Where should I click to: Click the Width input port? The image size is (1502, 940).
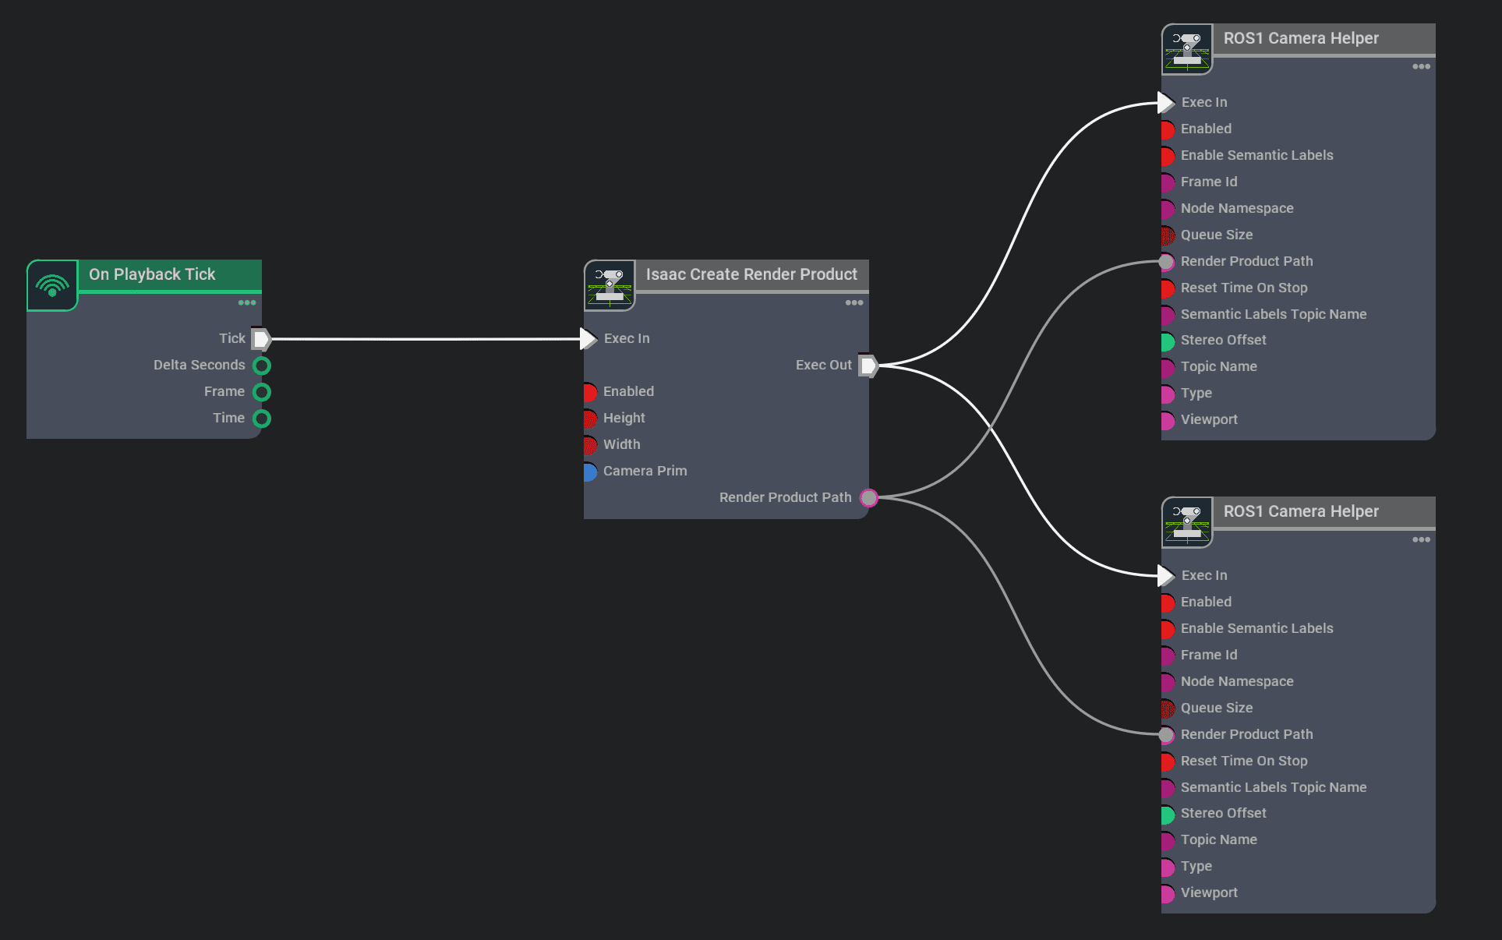click(590, 445)
